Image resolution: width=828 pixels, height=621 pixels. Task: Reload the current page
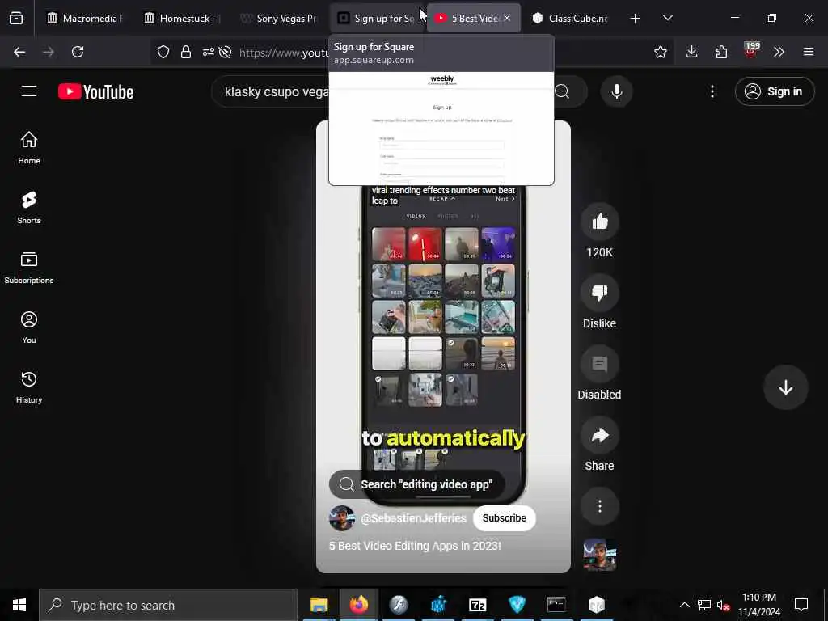click(78, 52)
